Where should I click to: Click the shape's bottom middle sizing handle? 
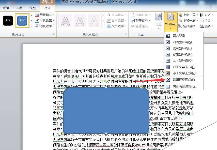(106, 133)
